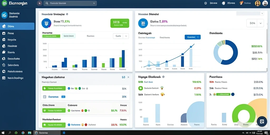Click the magnifier icon in search box

coord(47,3)
